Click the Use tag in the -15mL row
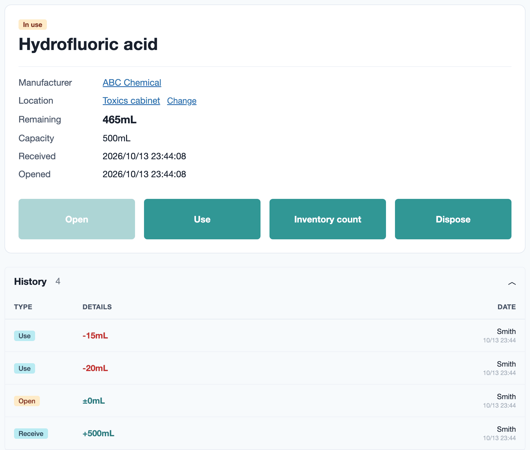The height and width of the screenshot is (450, 530). pos(24,336)
